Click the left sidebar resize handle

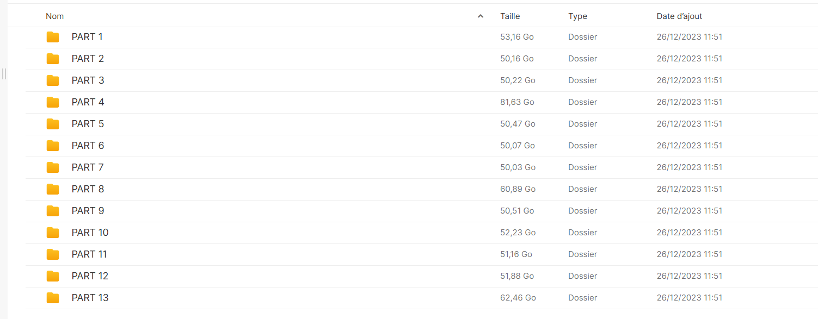[x=4, y=73]
